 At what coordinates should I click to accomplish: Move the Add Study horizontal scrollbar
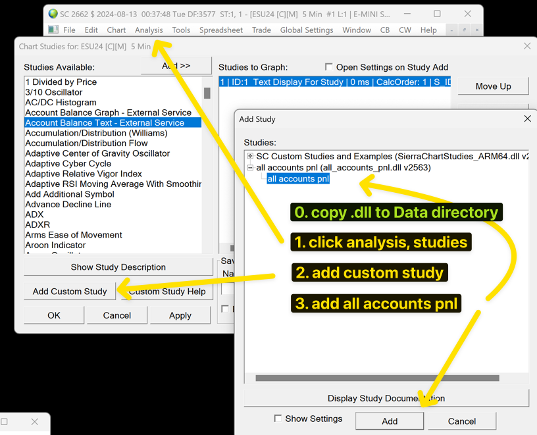[377, 378]
